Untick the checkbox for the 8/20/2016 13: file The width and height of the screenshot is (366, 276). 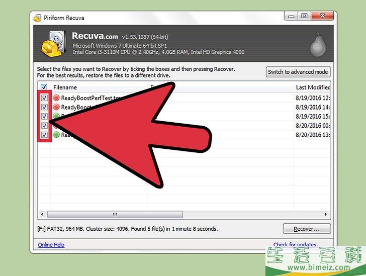click(x=44, y=135)
